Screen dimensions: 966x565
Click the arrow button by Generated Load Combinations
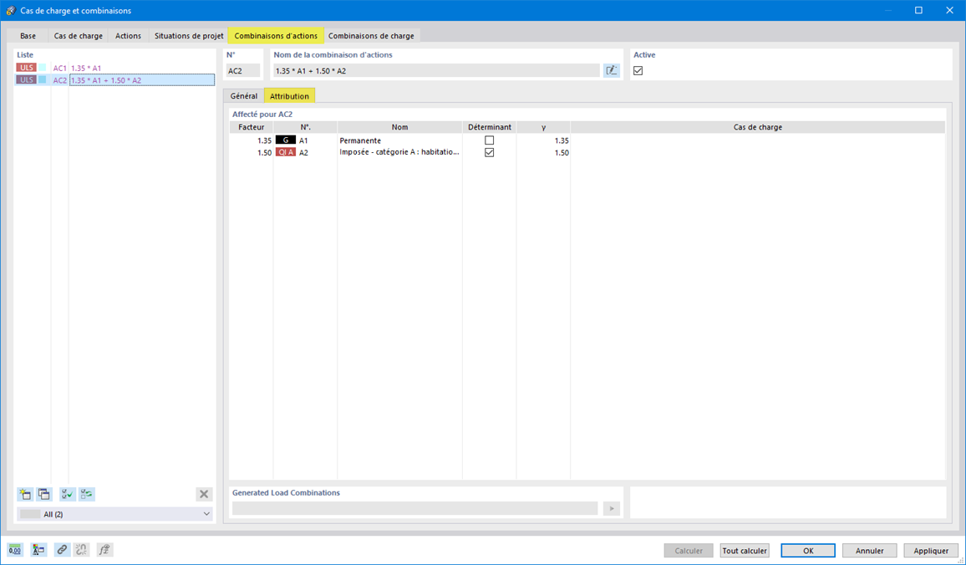[611, 508]
